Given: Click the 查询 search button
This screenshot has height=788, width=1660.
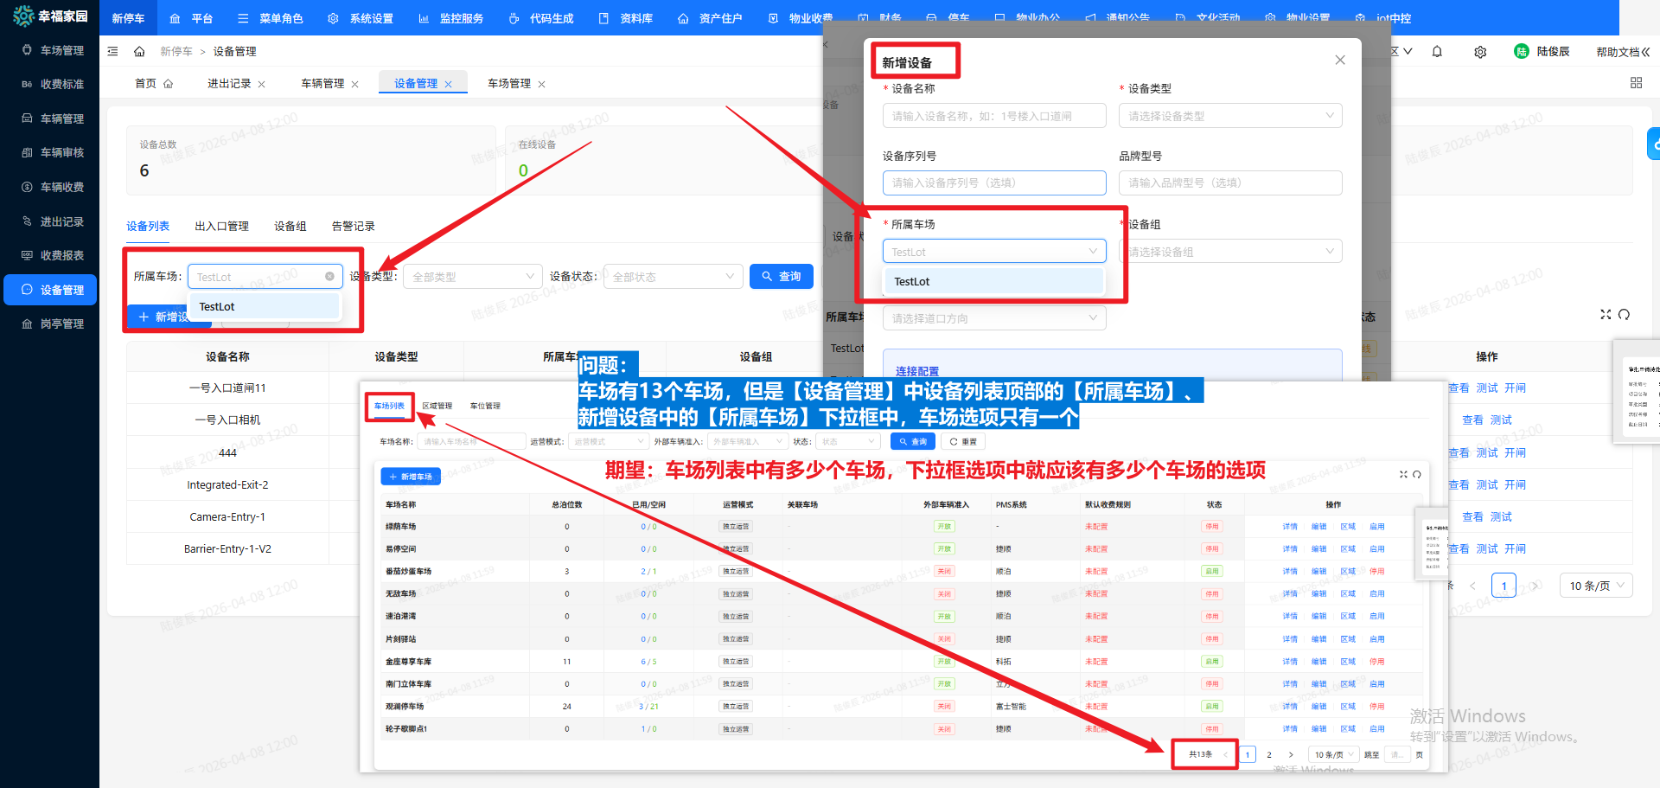Looking at the screenshot, I should click(x=781, y=277).
